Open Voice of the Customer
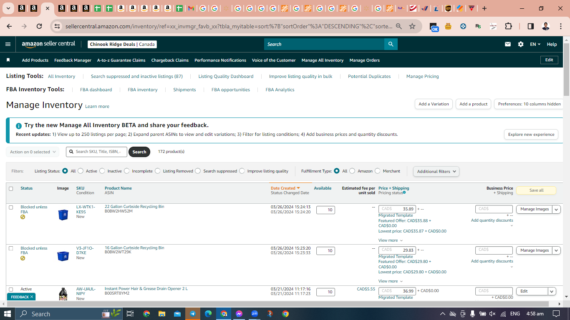Screen dimensions: 570x320 point(274,60)
